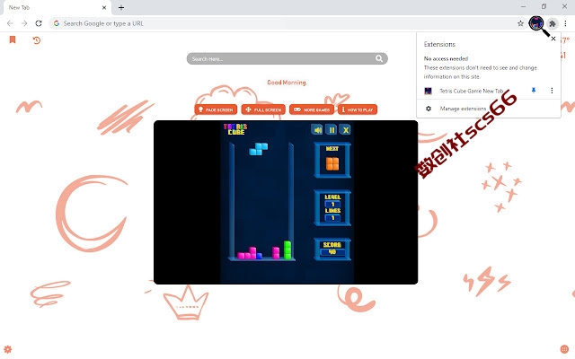Open Manage extensions
The height and width of the screenshot is (359, 575).
(489, 109)
